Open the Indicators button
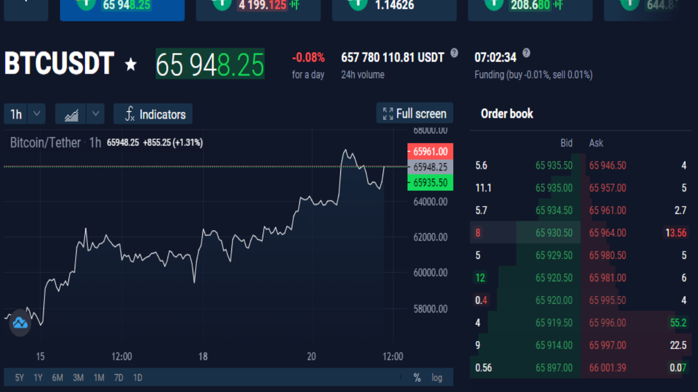 [153, 114]
